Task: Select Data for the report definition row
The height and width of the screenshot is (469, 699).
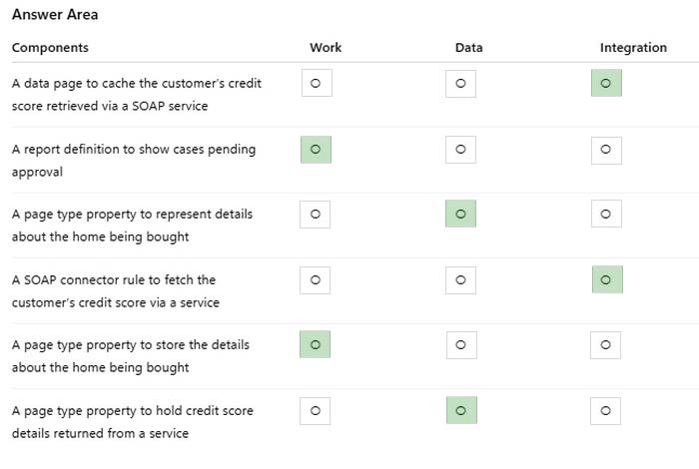Action: point(460,150)
